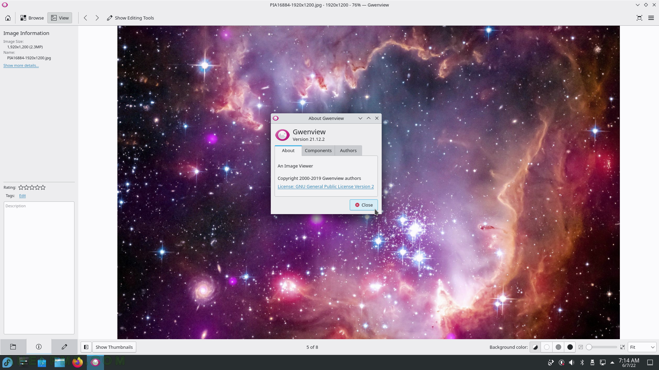Click Show Thumbnails button
This screenshot has height=370, width=659.
(x=114, y=347)
